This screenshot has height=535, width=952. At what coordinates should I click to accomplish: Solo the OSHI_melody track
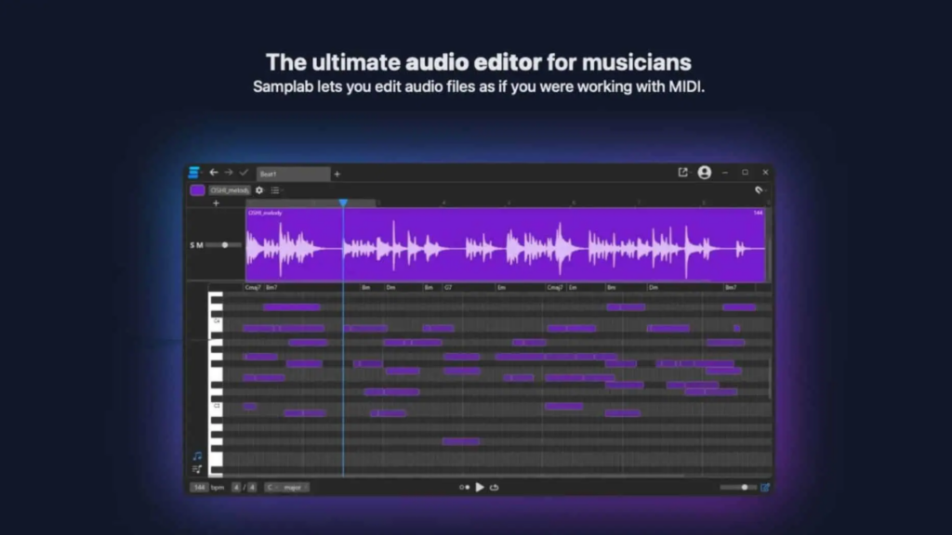click(192, 245)
